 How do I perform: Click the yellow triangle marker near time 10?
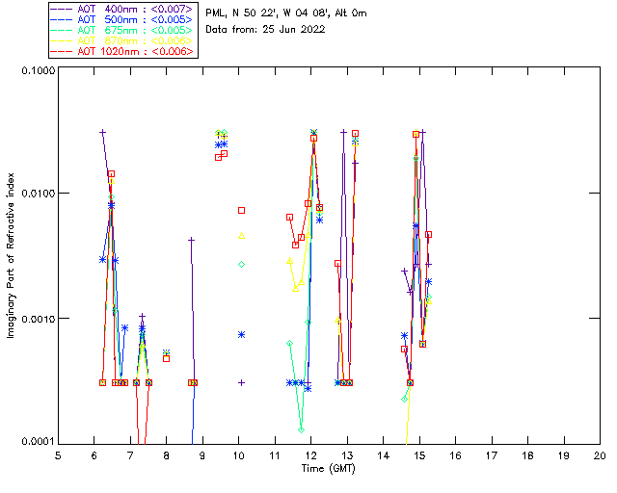pyautogui.click(x=242, y=235)
